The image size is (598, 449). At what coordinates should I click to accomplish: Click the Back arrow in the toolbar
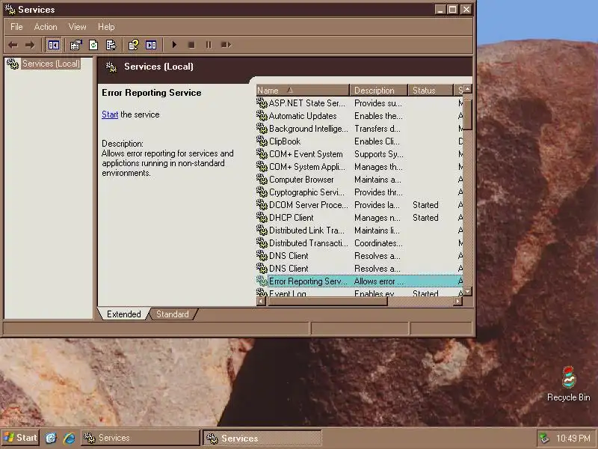tap(13, 45)
